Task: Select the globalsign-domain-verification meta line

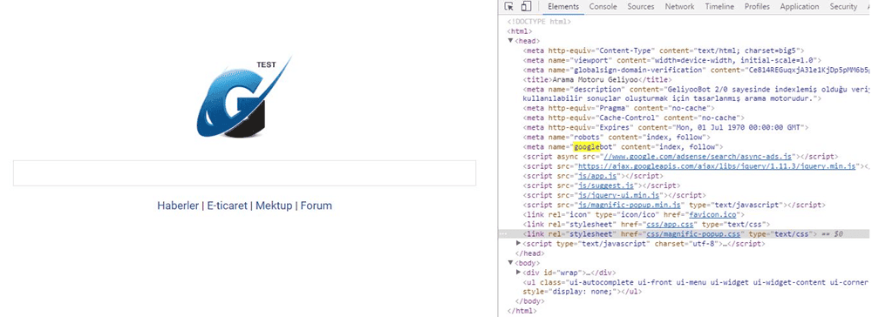Action: click(x=696, y=70)
